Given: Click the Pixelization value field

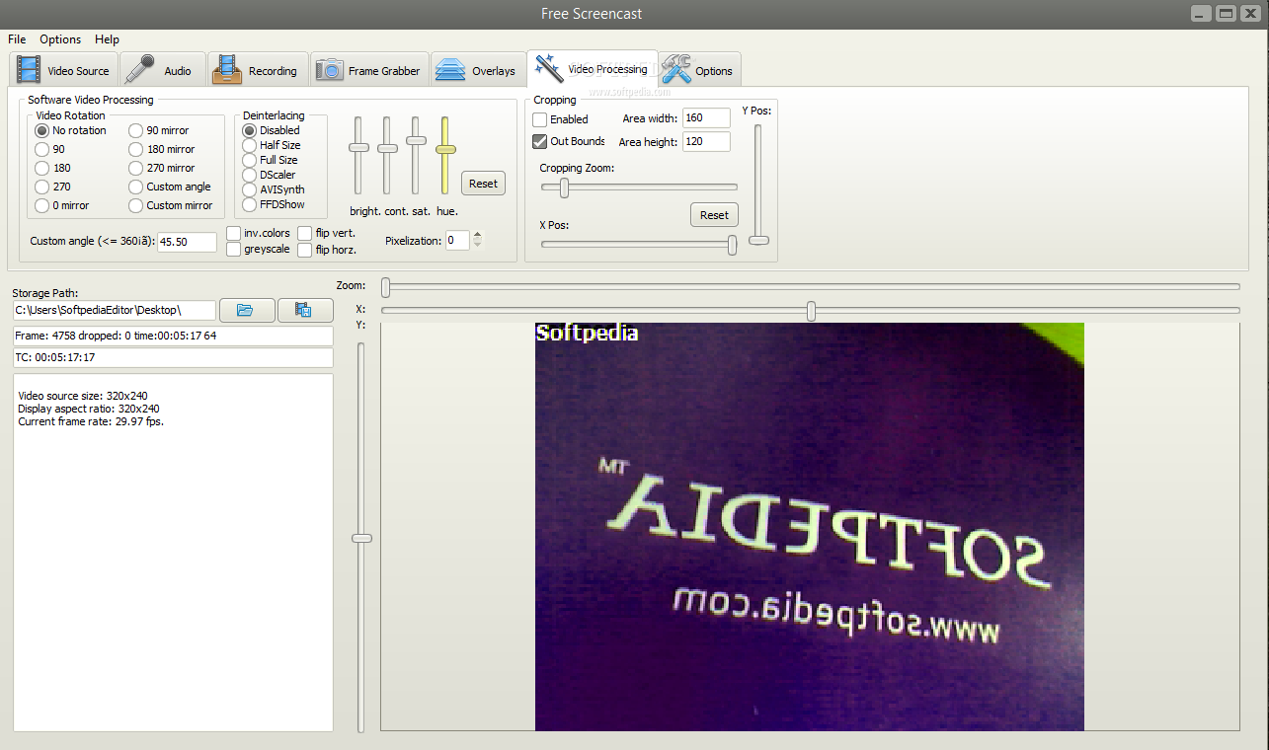Looking at the screenshot, I should (457, 240).
